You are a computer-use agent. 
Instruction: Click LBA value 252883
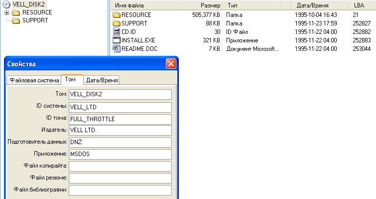(362, 40)
